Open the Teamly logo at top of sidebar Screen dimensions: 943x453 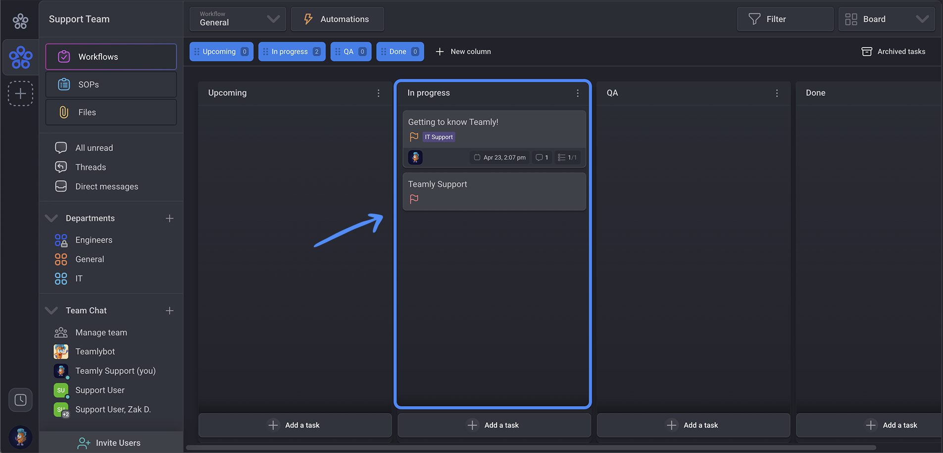tap(20, 21)
